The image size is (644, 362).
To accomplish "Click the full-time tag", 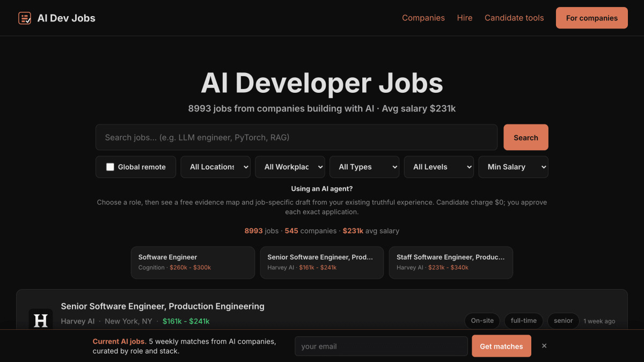I will point(524,321).
